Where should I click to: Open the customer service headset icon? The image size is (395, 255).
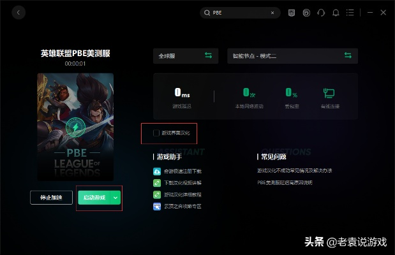click(321, 13)
